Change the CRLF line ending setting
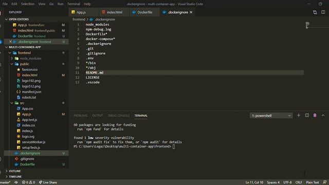 [299, 182]
